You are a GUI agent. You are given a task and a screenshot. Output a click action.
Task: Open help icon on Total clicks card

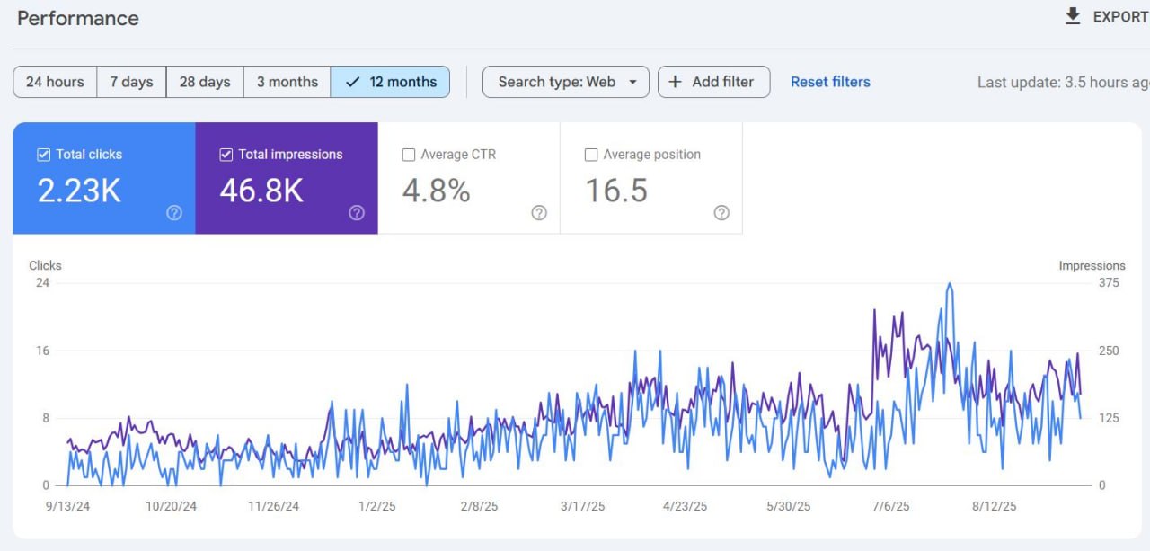click(174, 213)
